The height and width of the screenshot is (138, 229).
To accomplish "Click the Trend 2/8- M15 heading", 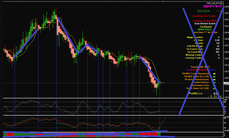I will pos(200,67).
